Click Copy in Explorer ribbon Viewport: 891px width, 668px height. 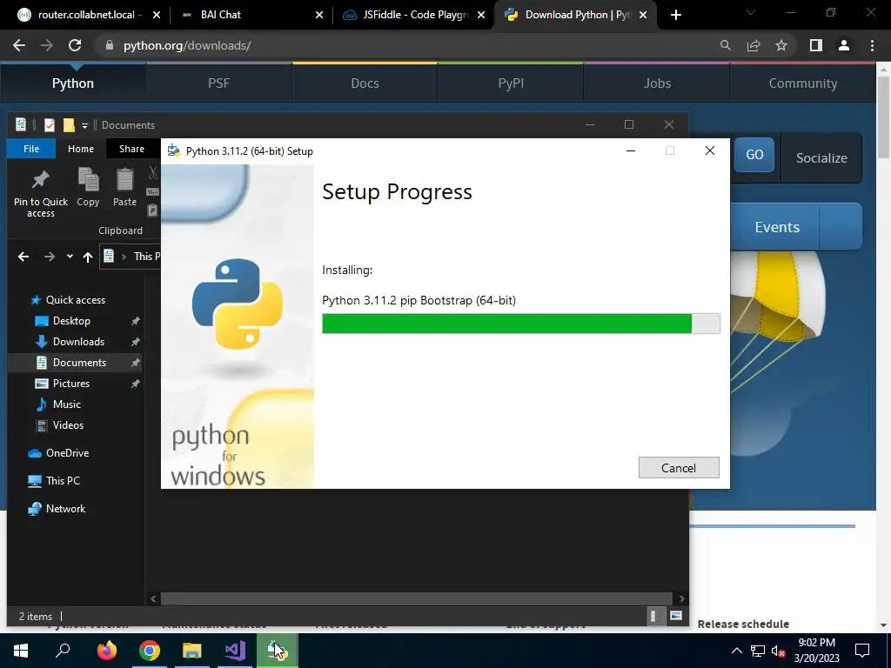pos(88,188)
